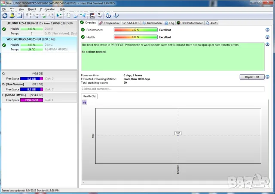The image size is (275, 194).
Task: Click the start/stop count value 29
Action: pos(125,83)
